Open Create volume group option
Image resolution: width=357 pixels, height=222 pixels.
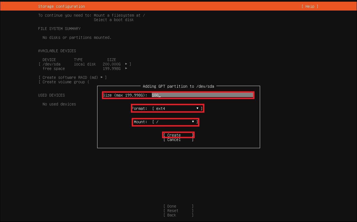pos(64,82)
